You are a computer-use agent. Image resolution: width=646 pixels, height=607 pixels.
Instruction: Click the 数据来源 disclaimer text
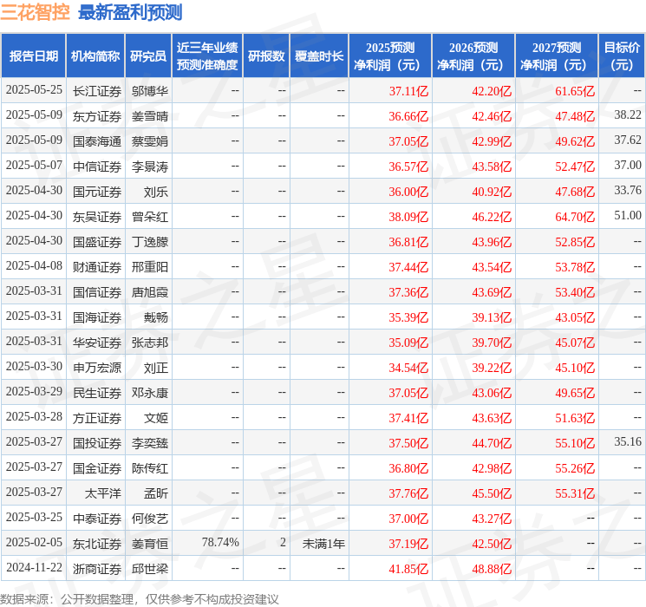tap(140, 598)
